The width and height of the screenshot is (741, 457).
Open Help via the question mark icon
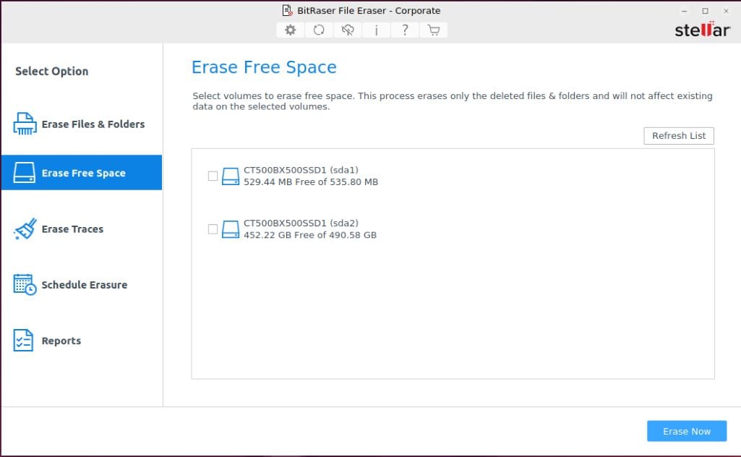click(x=405, y=30)
